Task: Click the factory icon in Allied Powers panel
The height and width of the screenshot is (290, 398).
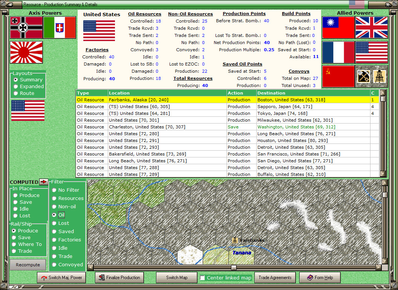Action: tap(364, 76)
